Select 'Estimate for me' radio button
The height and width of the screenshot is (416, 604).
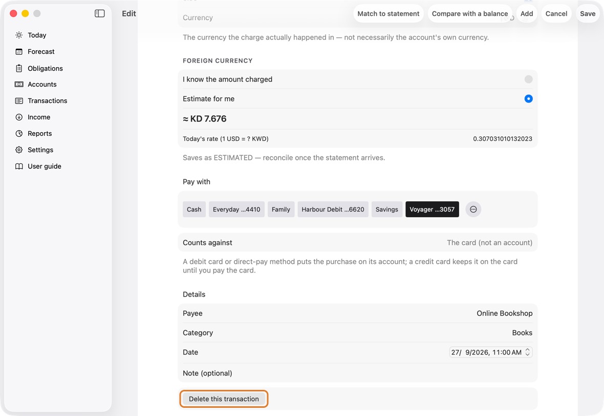pos(528,99)
